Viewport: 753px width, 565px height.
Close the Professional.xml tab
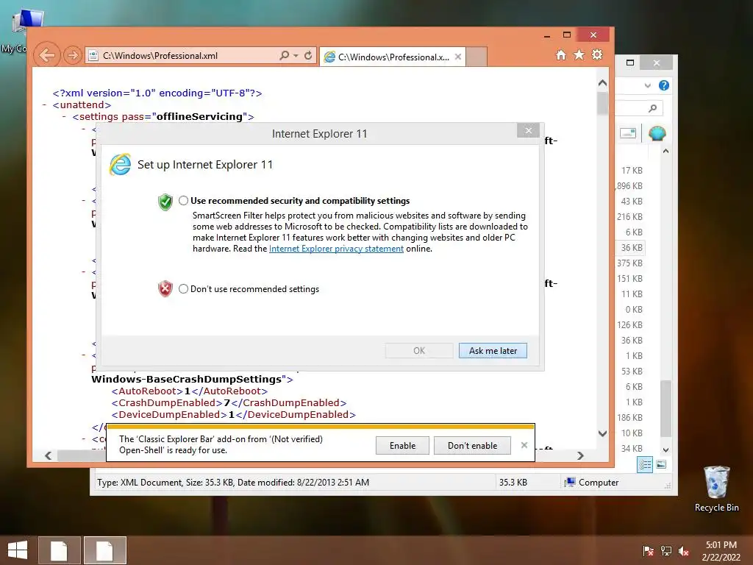pyautogui.click(x=458, y=57)
